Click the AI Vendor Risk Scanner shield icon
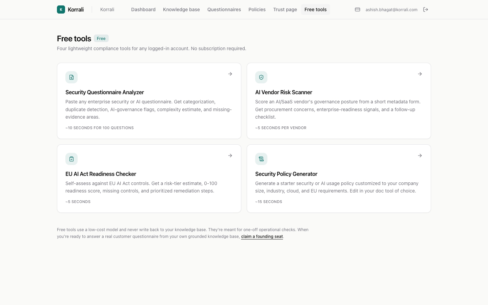Image resolution: width=488 pixels, height=305 pixels. [x=261, y=77]
